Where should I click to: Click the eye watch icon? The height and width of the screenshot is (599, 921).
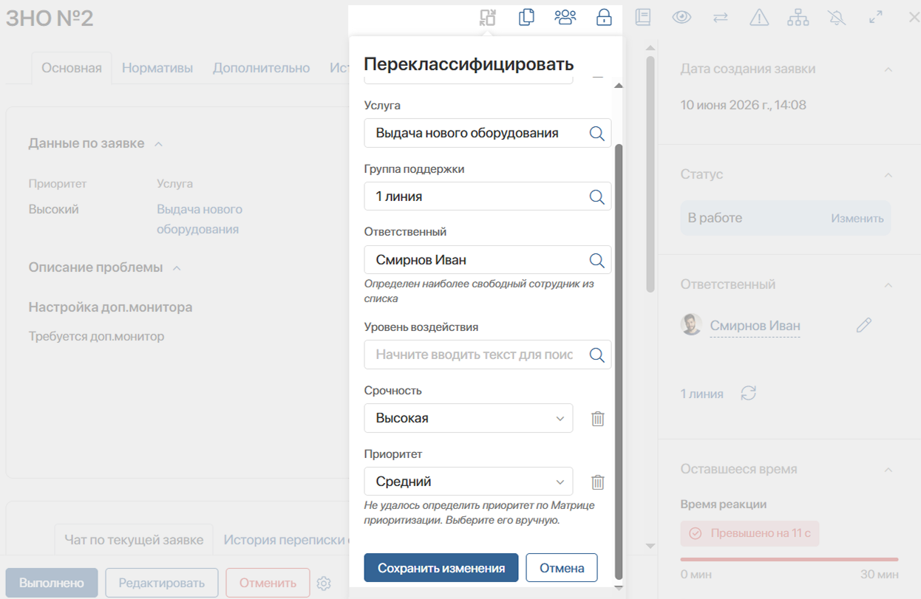pyautogui.click(x=682, y=17)
